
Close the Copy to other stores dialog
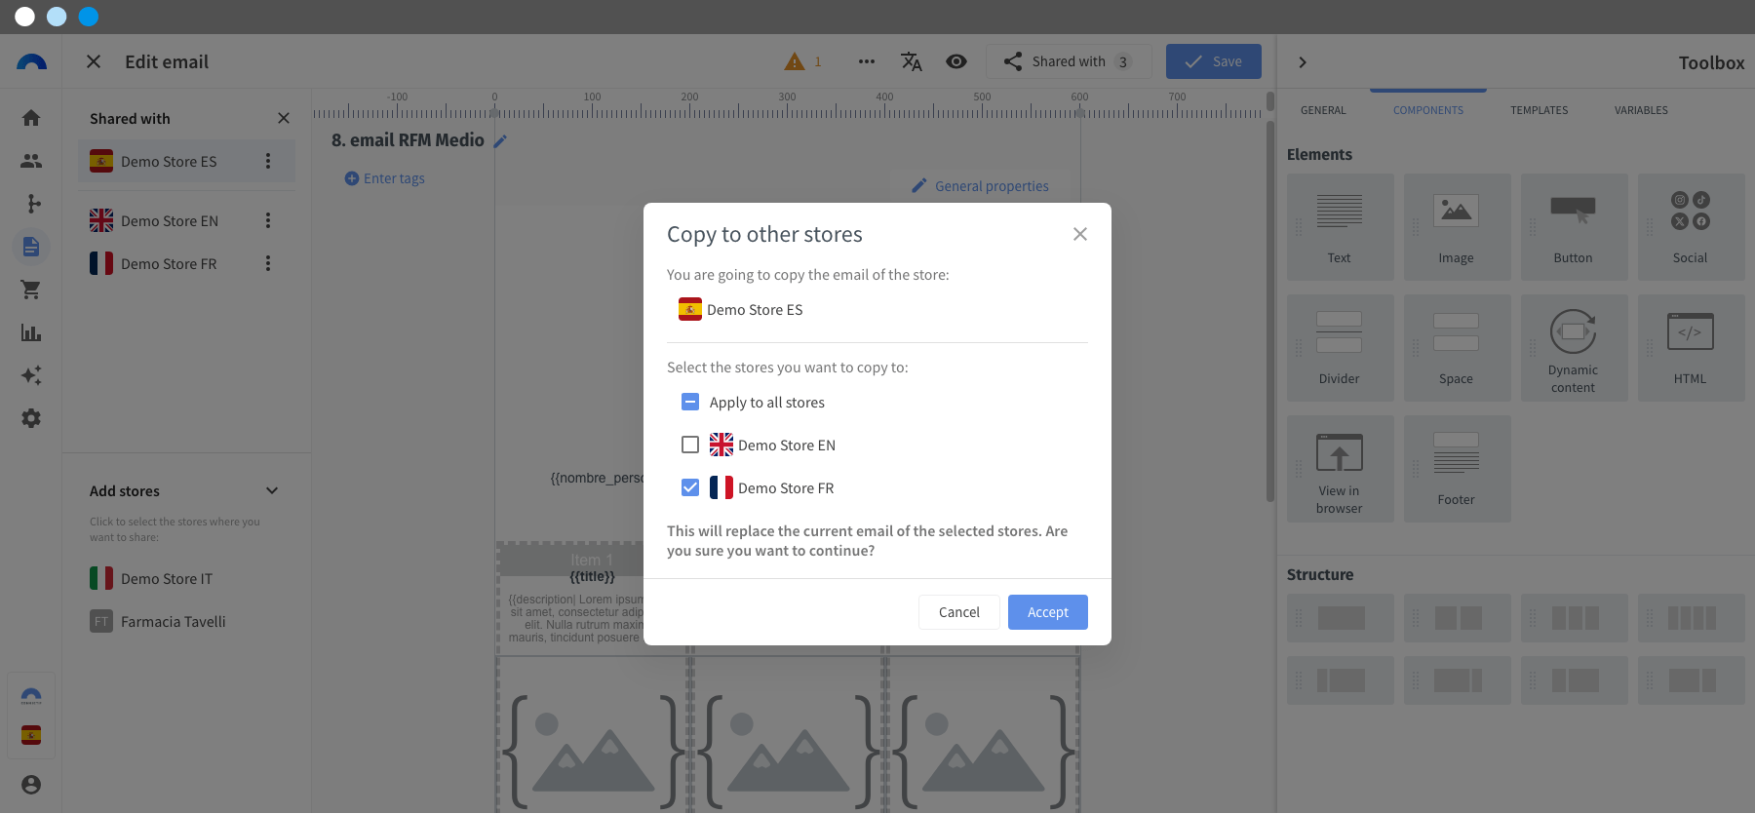[1079, 234]
